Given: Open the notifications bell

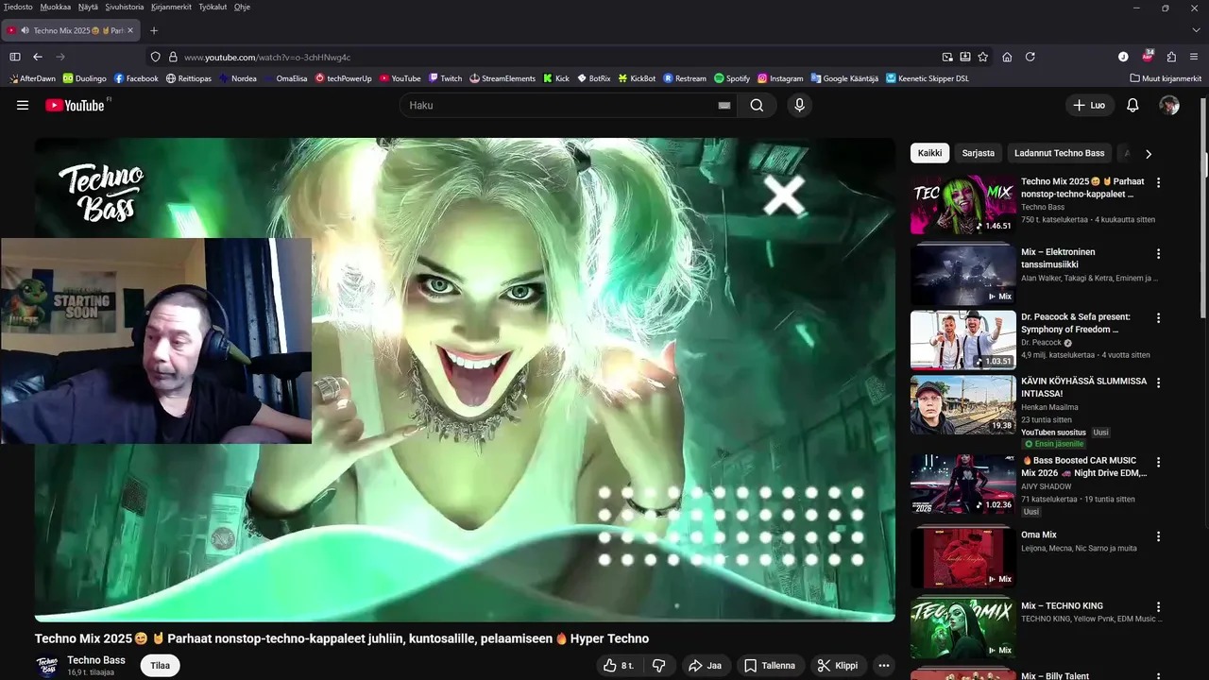Looking at the screenshot, I should point(1132,105).
